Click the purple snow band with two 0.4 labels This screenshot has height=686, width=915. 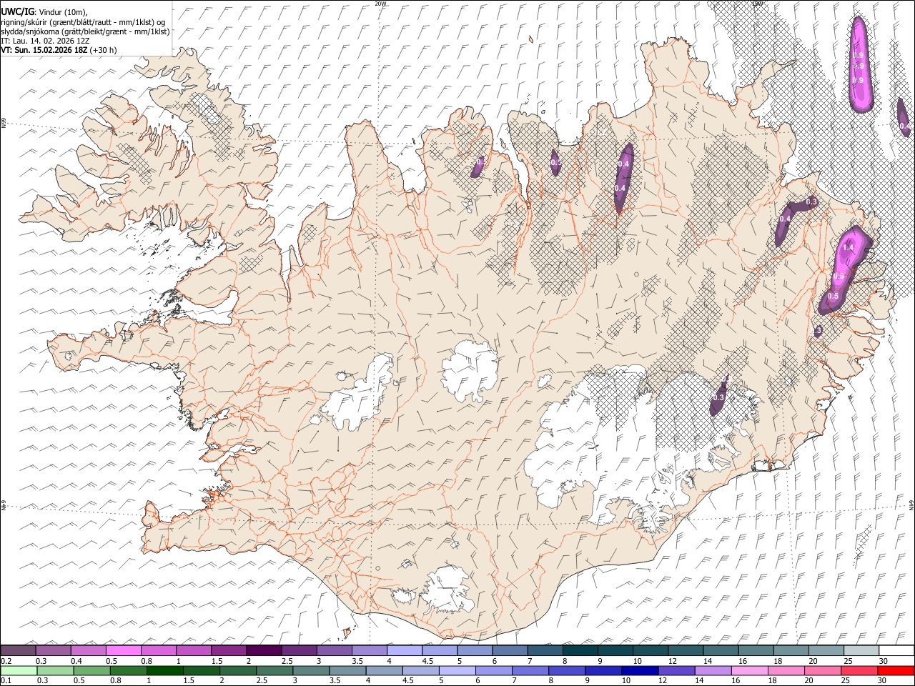click(623, 177)
